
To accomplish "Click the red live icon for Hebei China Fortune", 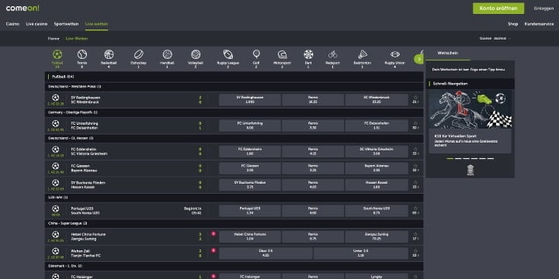I will tap(214, 234).
